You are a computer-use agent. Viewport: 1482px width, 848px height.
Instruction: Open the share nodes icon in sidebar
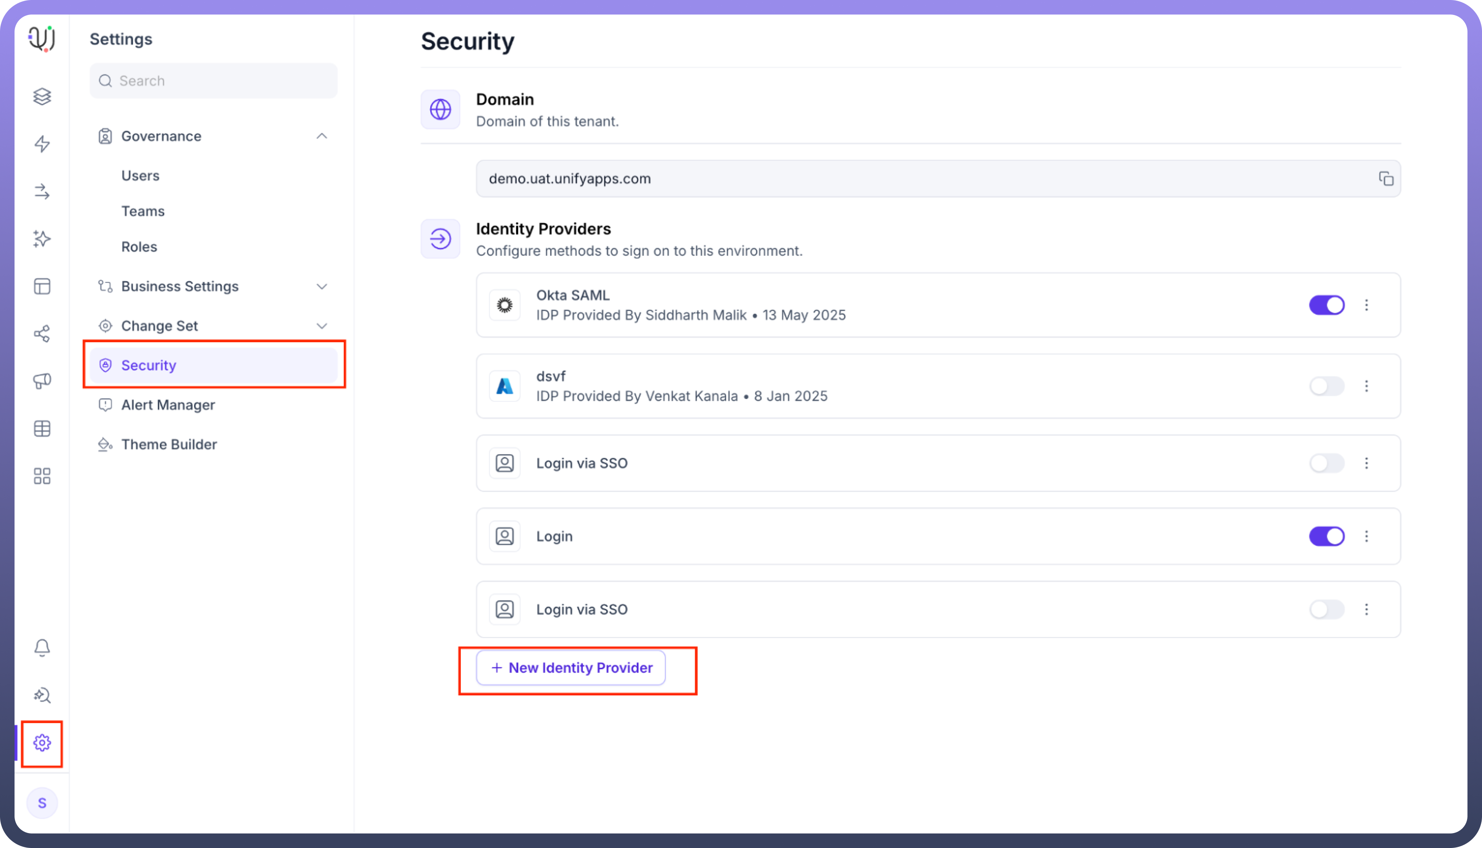[42, 334]
